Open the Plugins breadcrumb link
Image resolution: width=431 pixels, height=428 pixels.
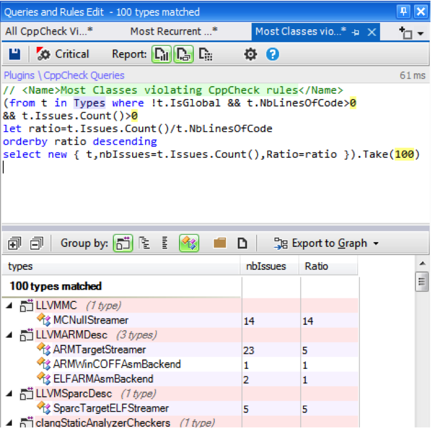coord(19,75)
